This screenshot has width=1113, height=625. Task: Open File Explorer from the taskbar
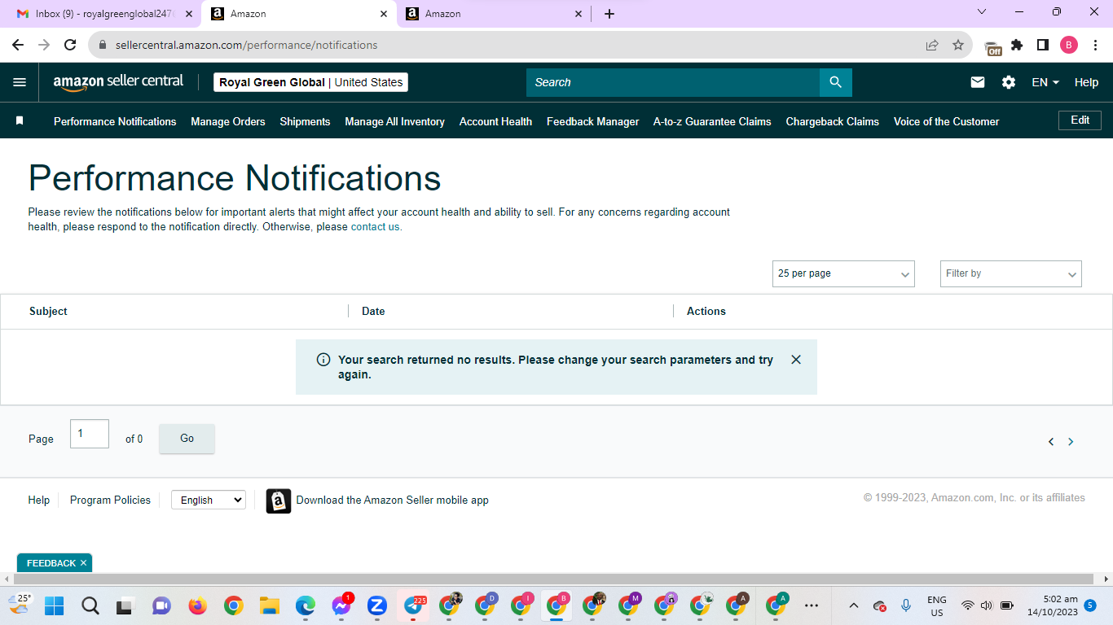[x=269, y=605]
